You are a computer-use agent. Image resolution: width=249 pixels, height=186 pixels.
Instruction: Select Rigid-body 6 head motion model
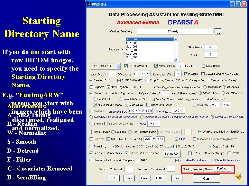[x=200, y=93]
